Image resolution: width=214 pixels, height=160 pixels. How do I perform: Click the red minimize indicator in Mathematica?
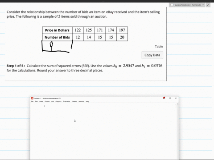(164, 98)
